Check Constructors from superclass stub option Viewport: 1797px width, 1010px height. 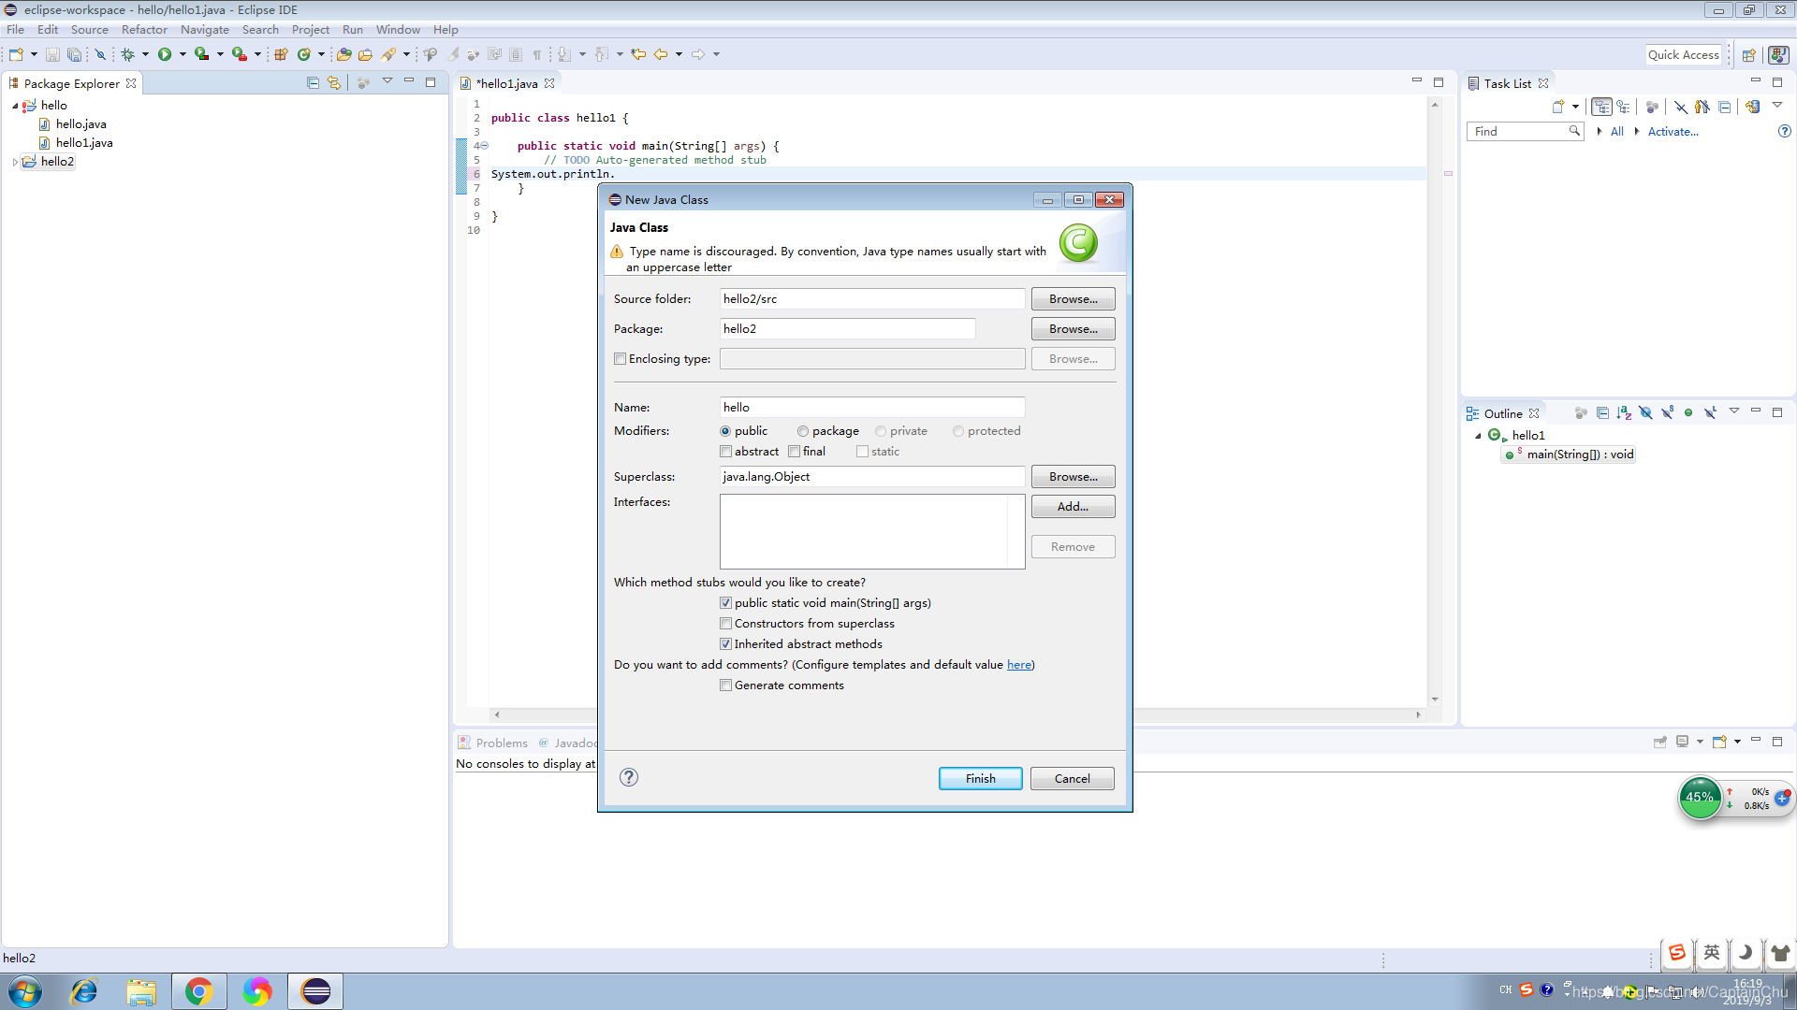(x=726, y=623)
